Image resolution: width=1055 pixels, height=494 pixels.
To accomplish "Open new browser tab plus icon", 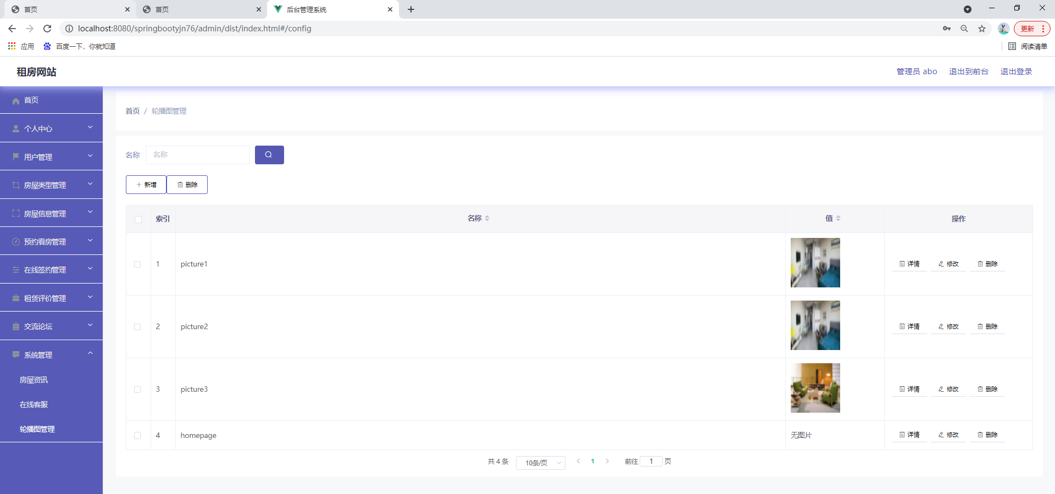I will [x=411, y=9].
